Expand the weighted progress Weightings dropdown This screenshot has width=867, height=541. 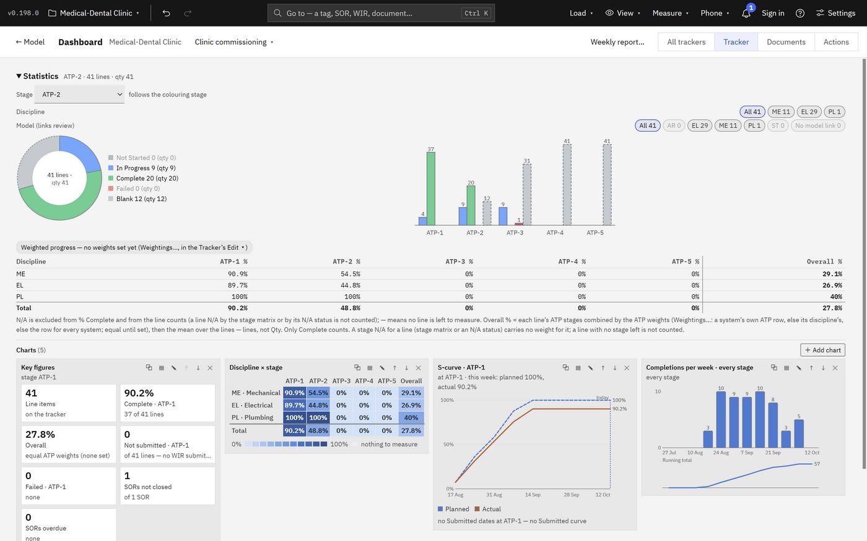click(134, 247)
